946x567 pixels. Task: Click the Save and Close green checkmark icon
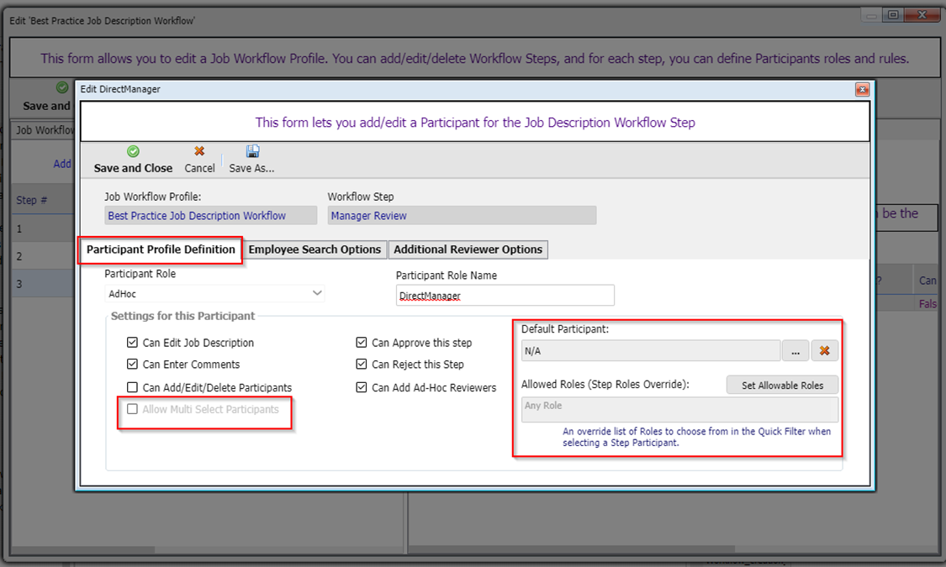click(133, 152)
